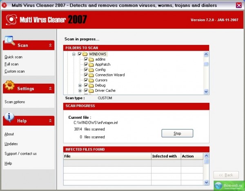This screenshot has width=245, height=191.
Task: Click the Multi Virus Cleaner logo icon
Action: [11, 20]
